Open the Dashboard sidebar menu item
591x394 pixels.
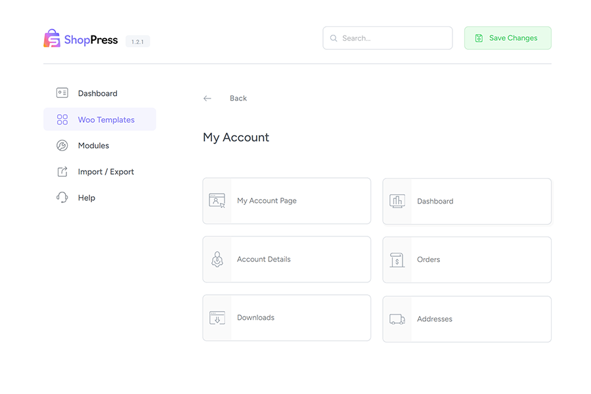[x=98, y=93]
